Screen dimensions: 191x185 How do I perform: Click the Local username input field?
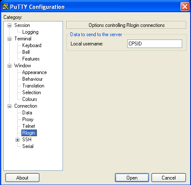click(x=154, y=44)
